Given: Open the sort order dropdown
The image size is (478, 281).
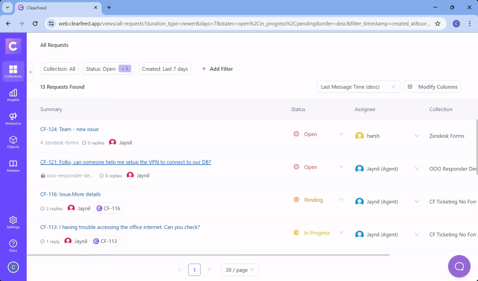Looking at the screenshot, I should point(358,87).
